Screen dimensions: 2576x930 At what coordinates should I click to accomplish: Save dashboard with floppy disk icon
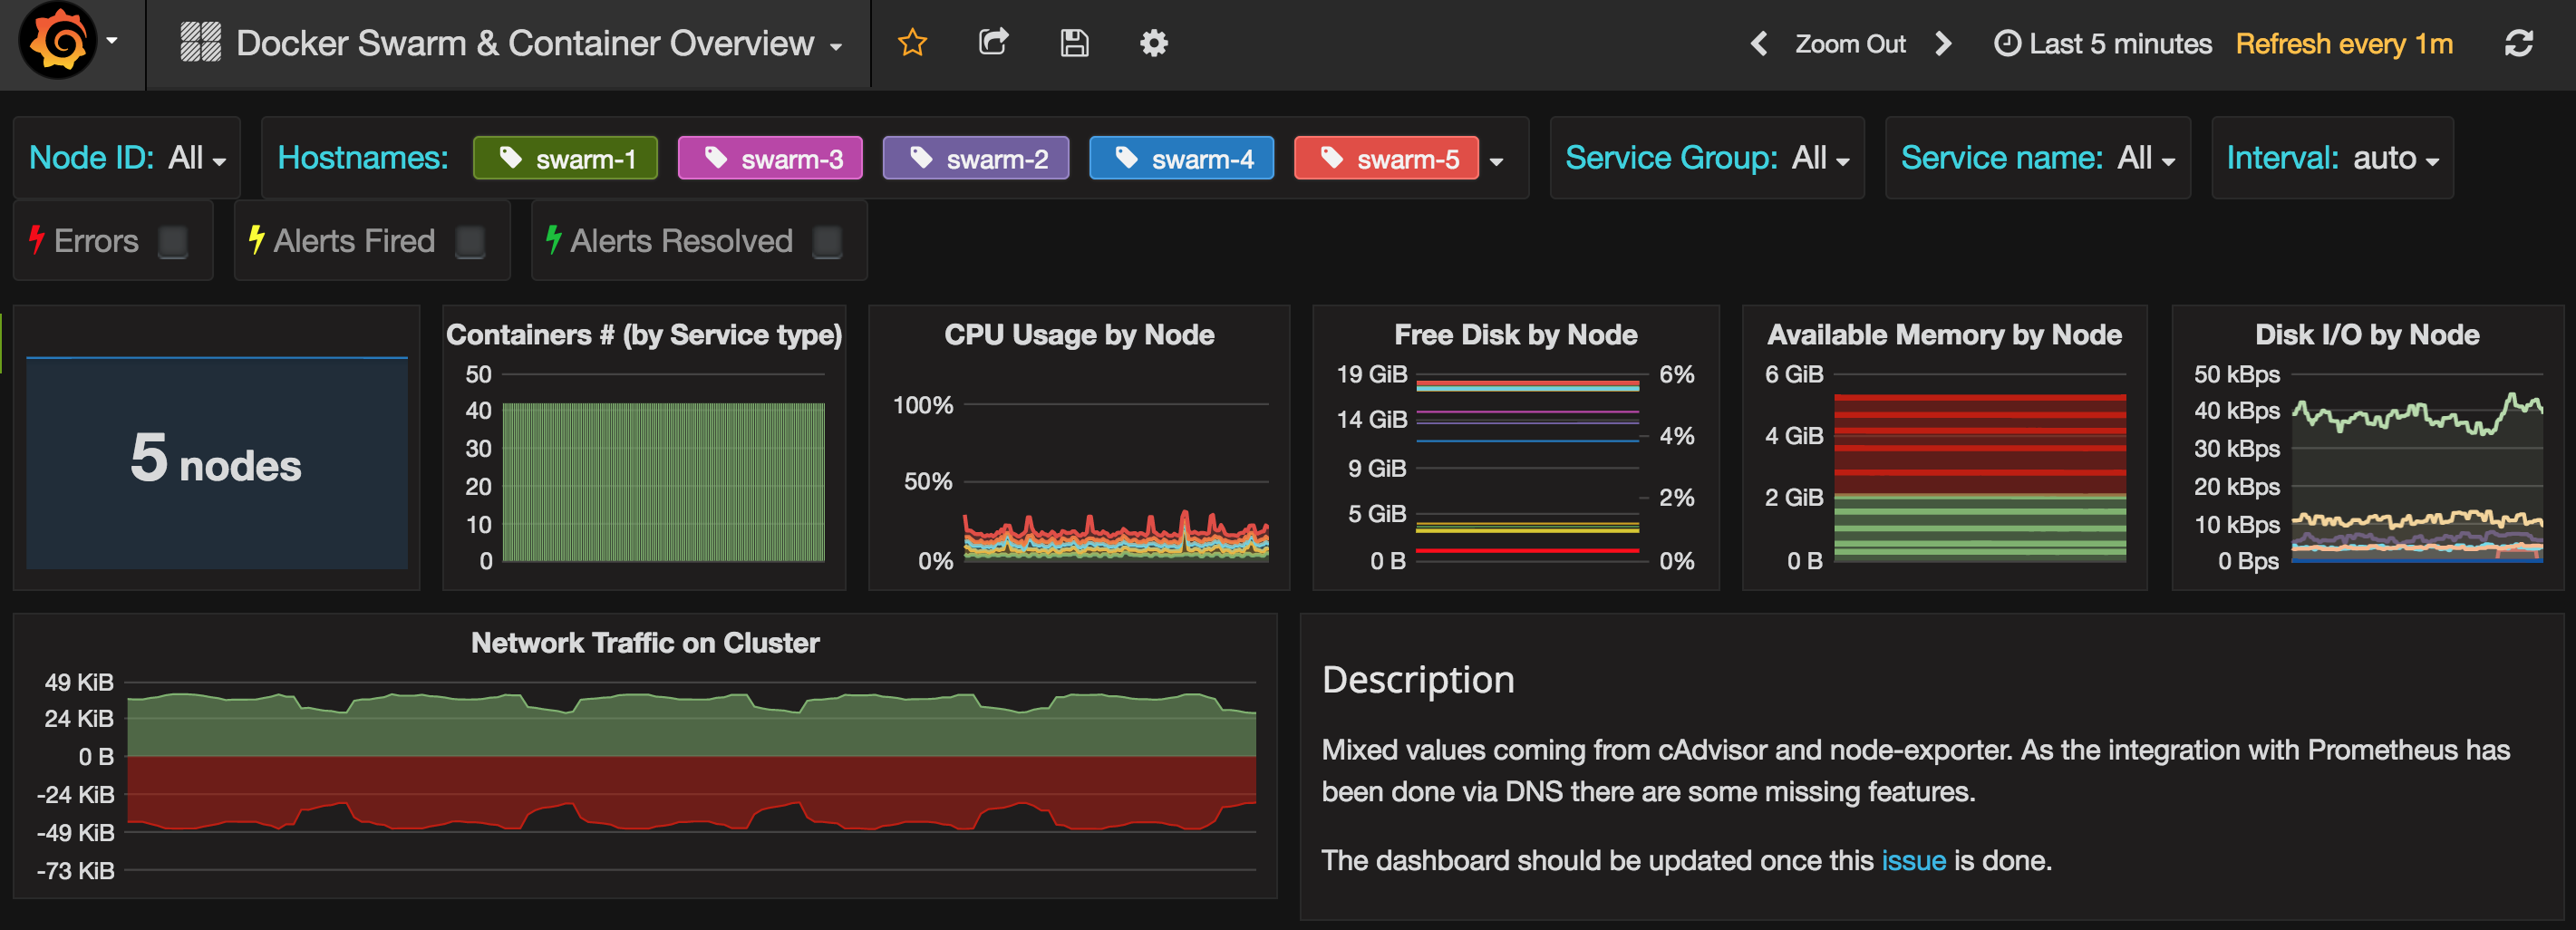[x=1074, y=43]
